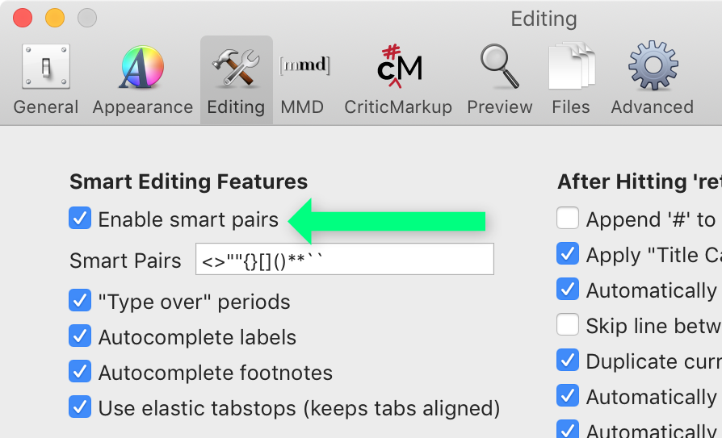Disable the Enable smart pairs checkbox

80,218
